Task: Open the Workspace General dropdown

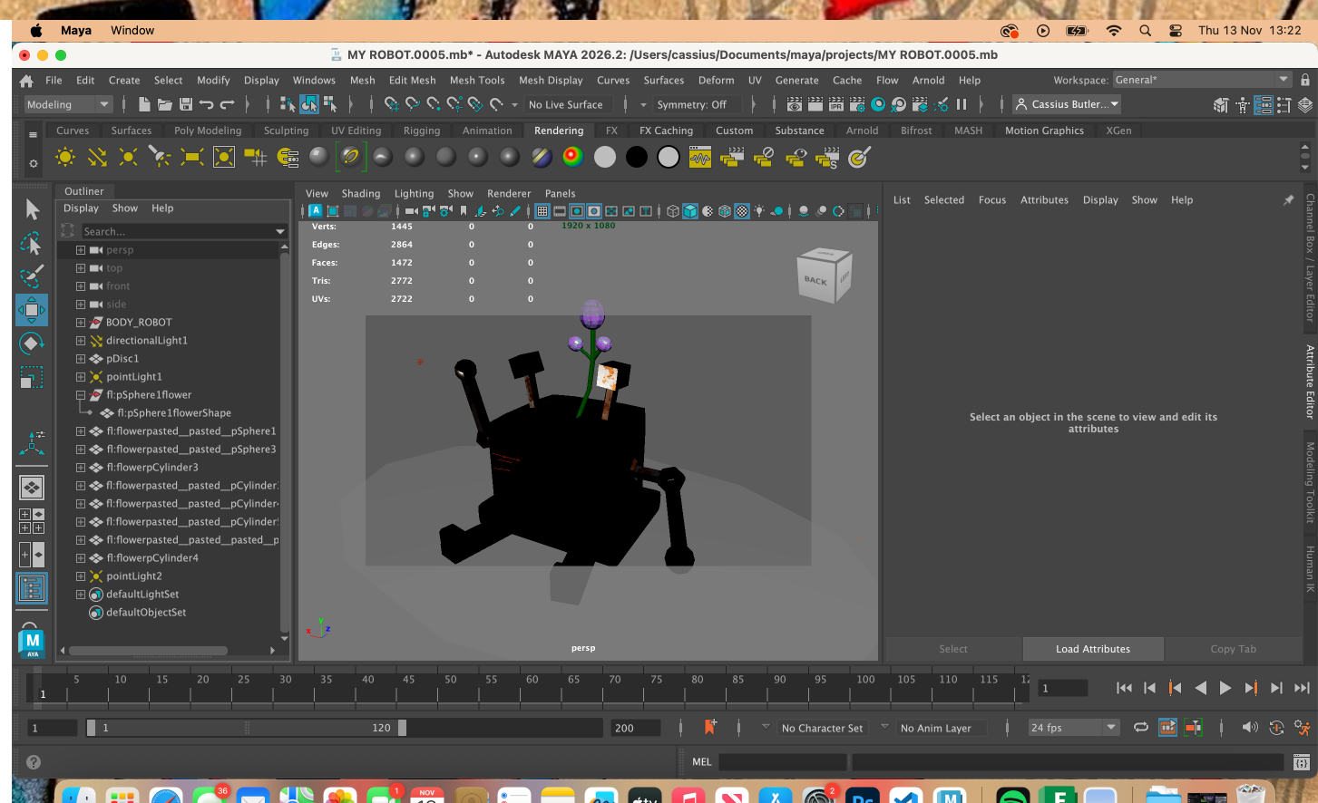Action: pyautogui.click(x=1201, y=80)
